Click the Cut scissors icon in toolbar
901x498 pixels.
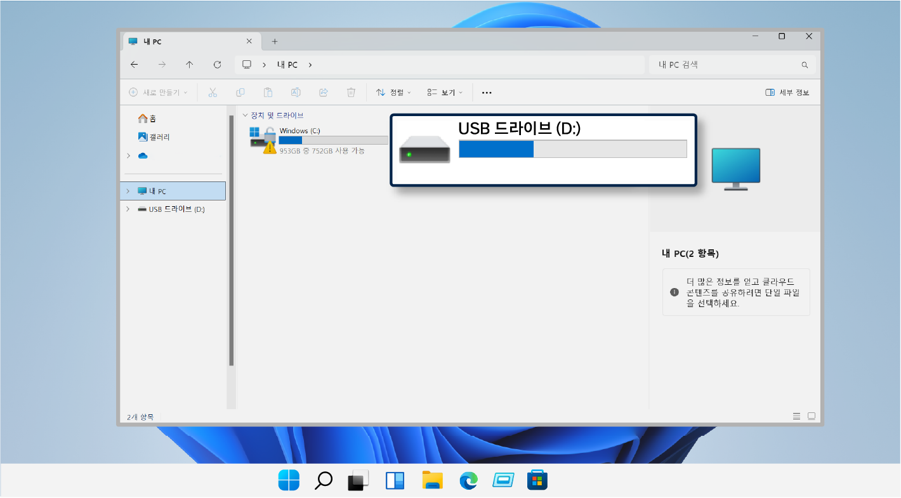[x=213, y=93]
